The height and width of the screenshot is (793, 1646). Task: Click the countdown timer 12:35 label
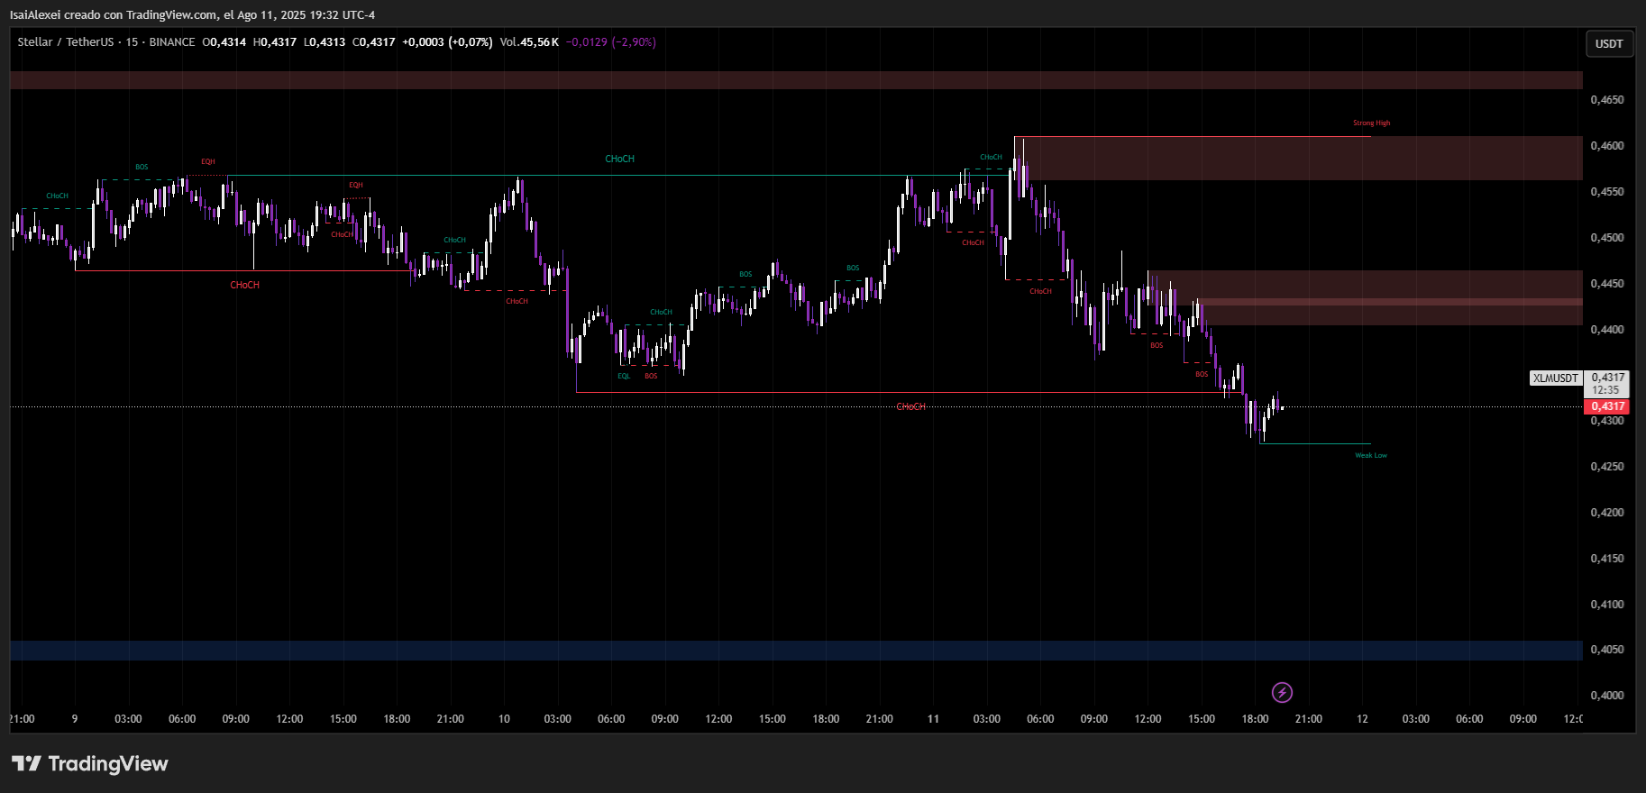pyautogui.click(x=1605, y=391)
